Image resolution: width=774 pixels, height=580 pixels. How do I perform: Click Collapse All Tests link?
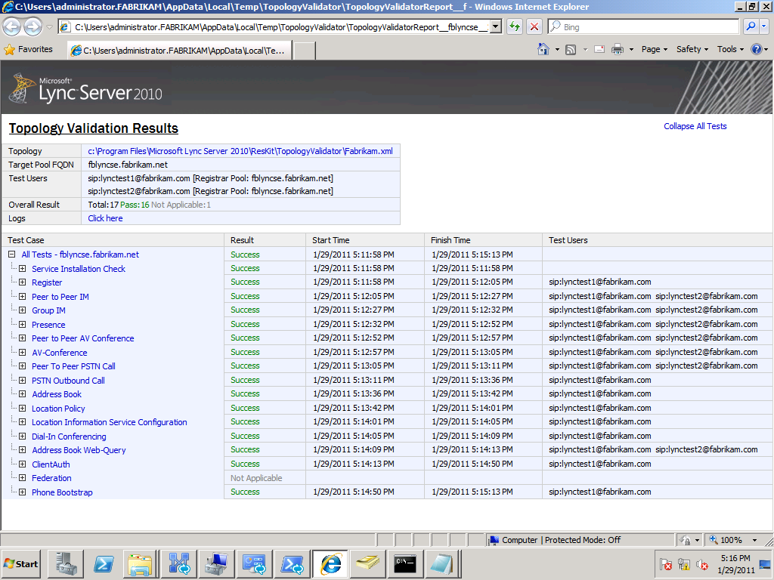point(695,126)
